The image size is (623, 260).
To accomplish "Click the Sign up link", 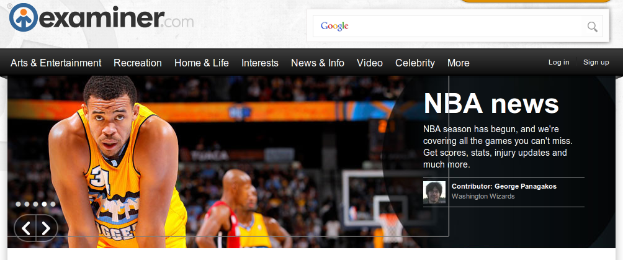I will click(596, 62).
